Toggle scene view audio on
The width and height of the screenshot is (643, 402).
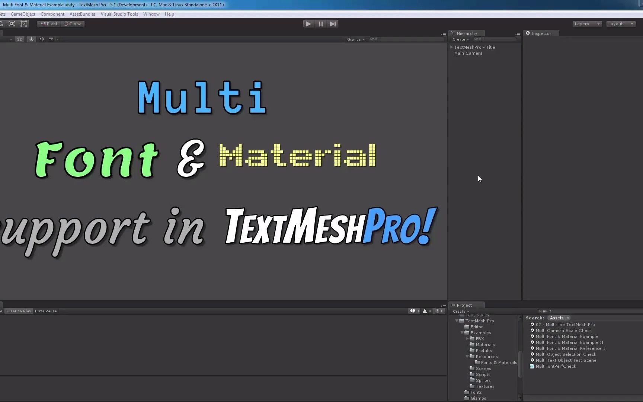point(41,39)
